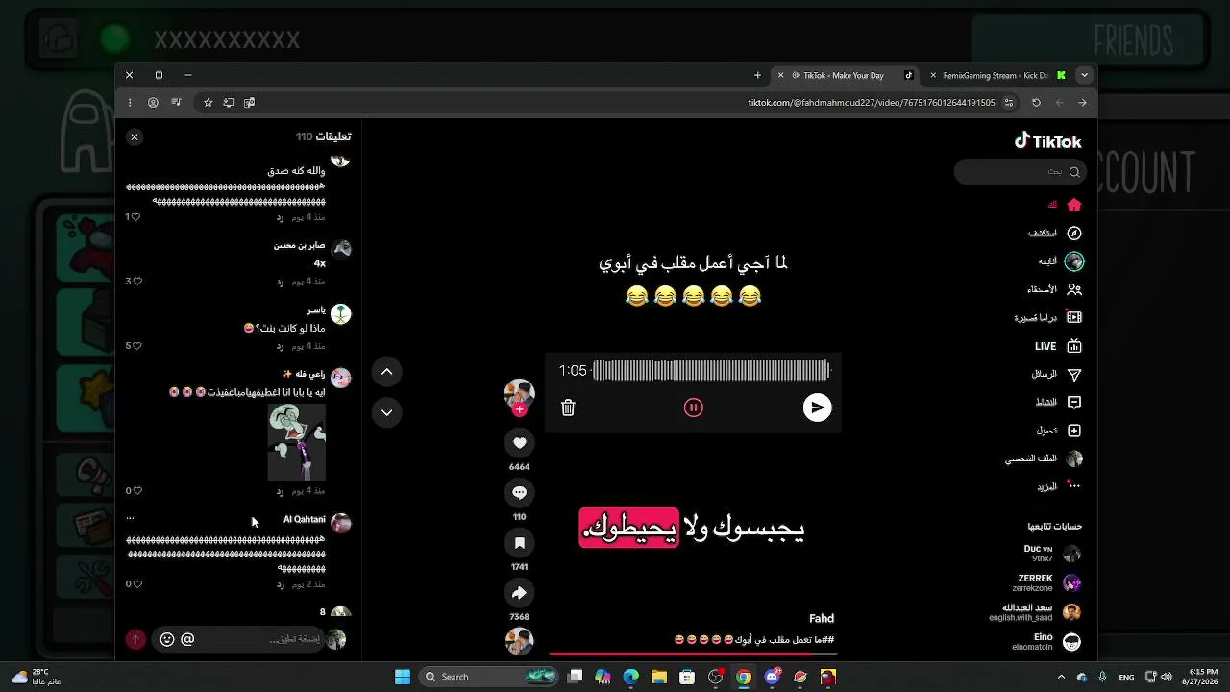Open File Explorer from the taskbar
Screen dimensions: 1230x692
(x=658, y=677)
